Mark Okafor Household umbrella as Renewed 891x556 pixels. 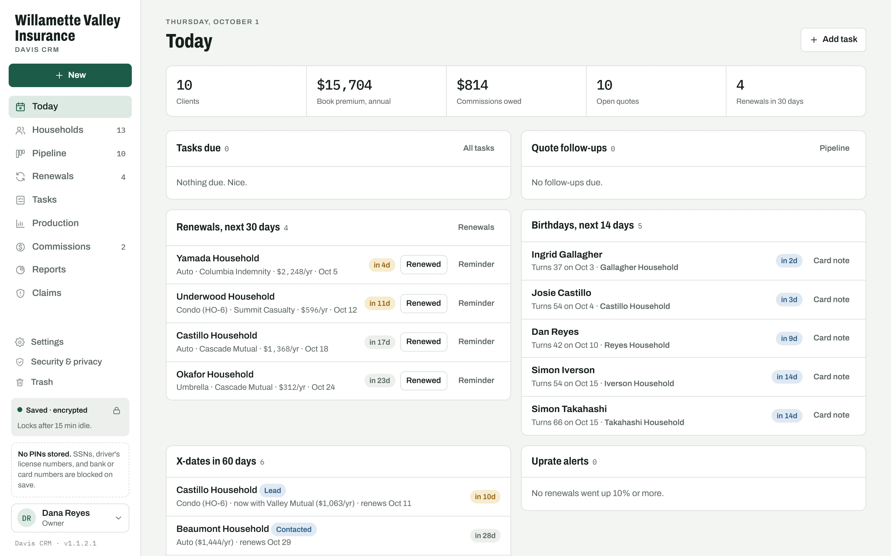[x=424, y=381]
